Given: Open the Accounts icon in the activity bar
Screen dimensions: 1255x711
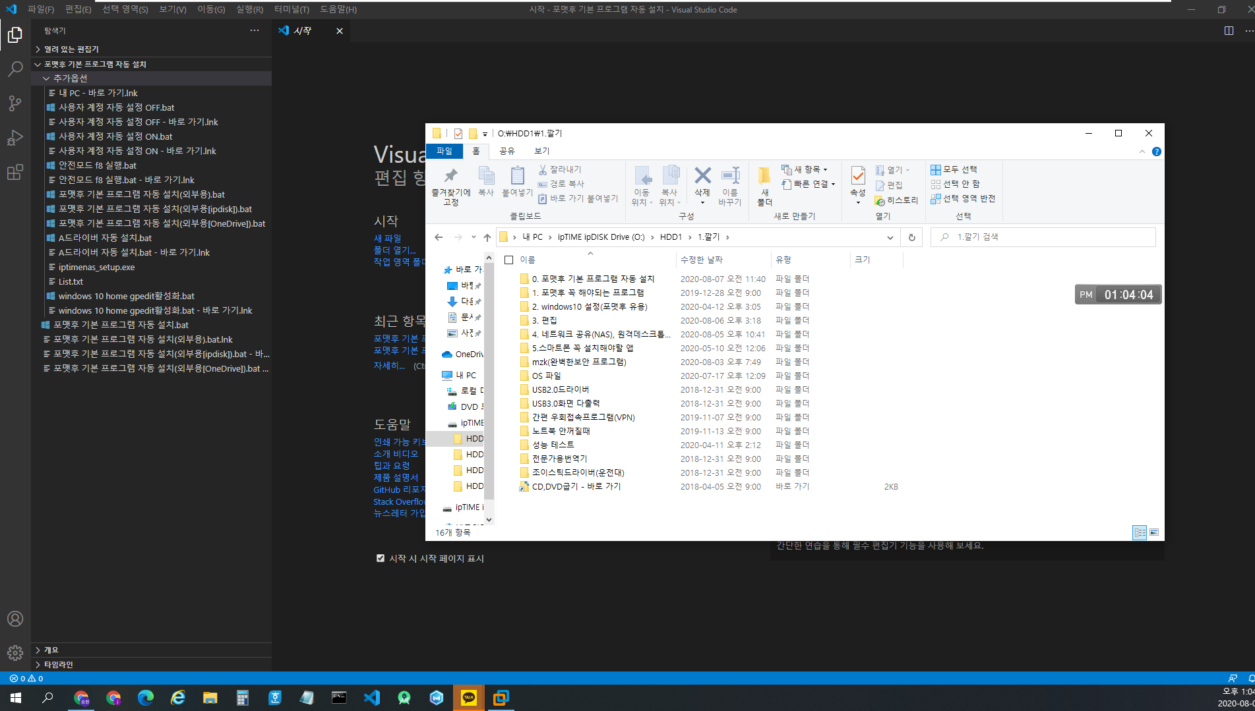Looking at the screenshot, I should click(x=15, y=619).
